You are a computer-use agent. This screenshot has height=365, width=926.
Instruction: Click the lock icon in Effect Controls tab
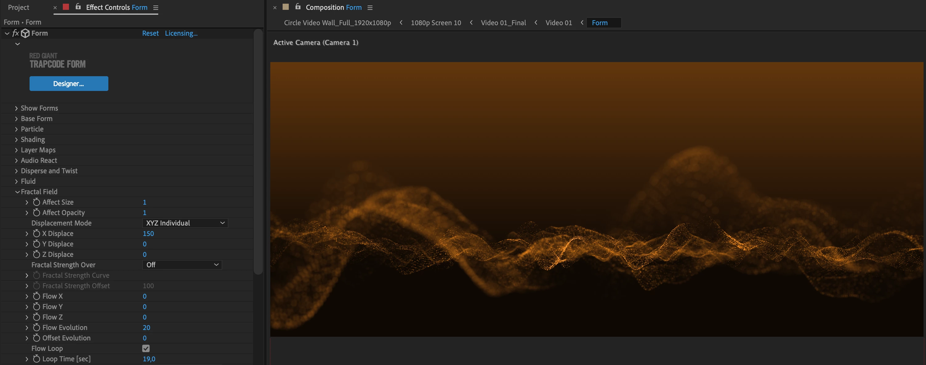tap(78, 7)
